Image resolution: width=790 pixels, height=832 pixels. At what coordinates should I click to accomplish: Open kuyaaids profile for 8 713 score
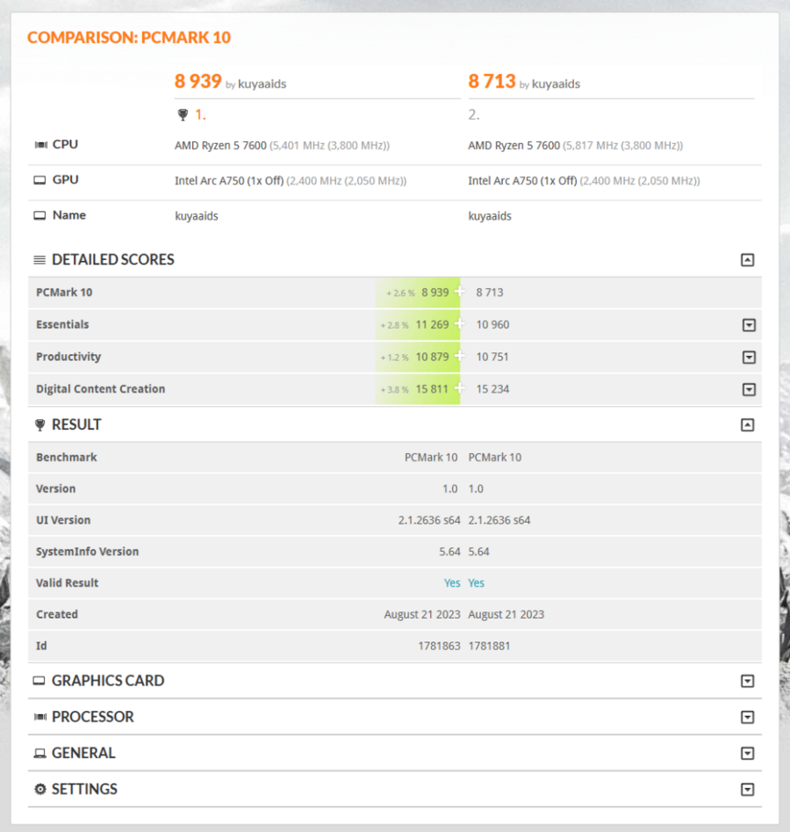[556, 84]
